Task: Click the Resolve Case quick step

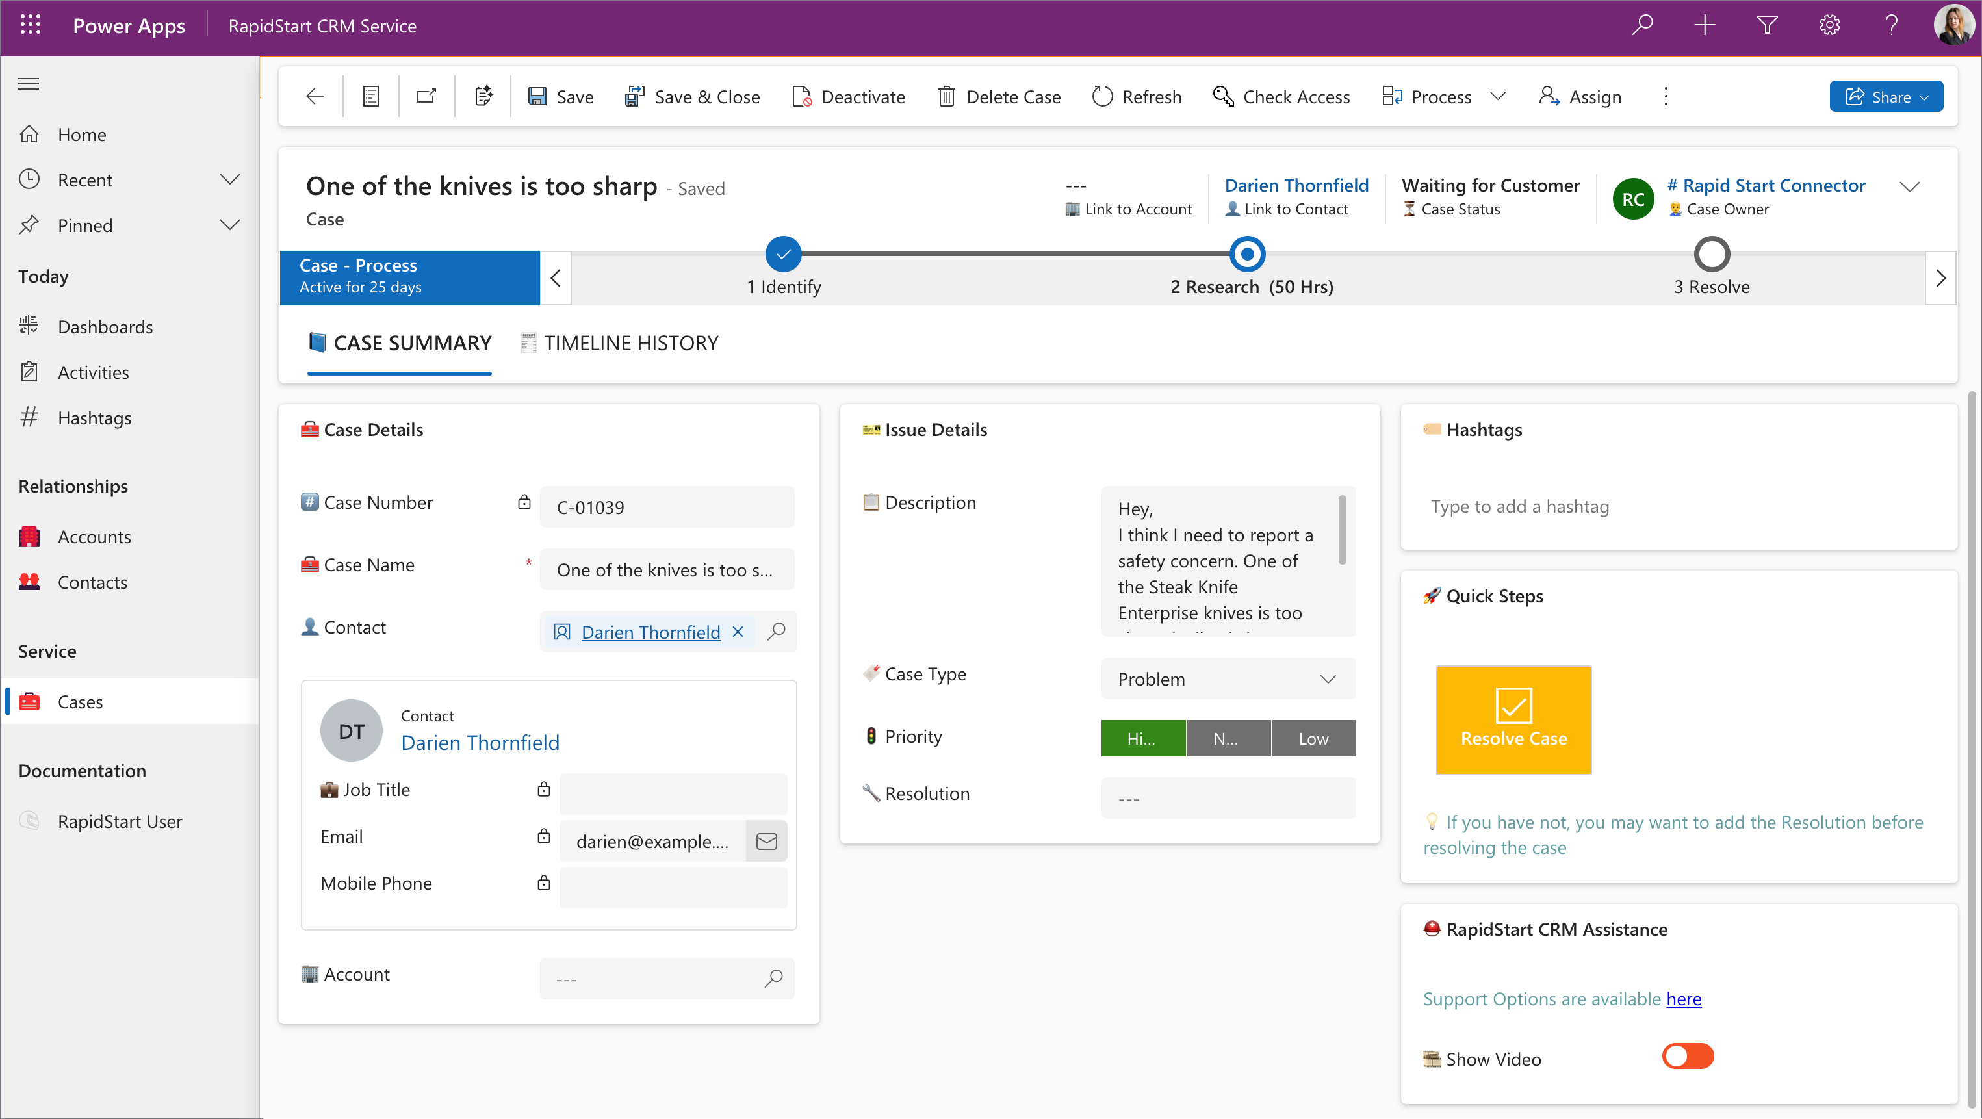Action: click(x=1513, y=719)
